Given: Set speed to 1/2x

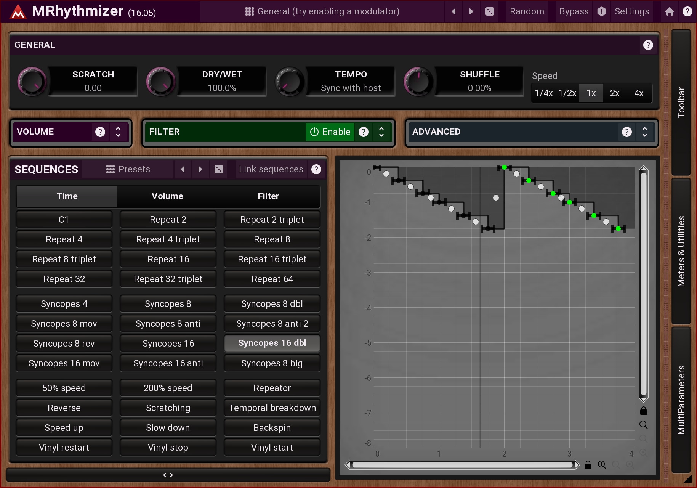Looking at the screenshot, I should tap(567, 93).
